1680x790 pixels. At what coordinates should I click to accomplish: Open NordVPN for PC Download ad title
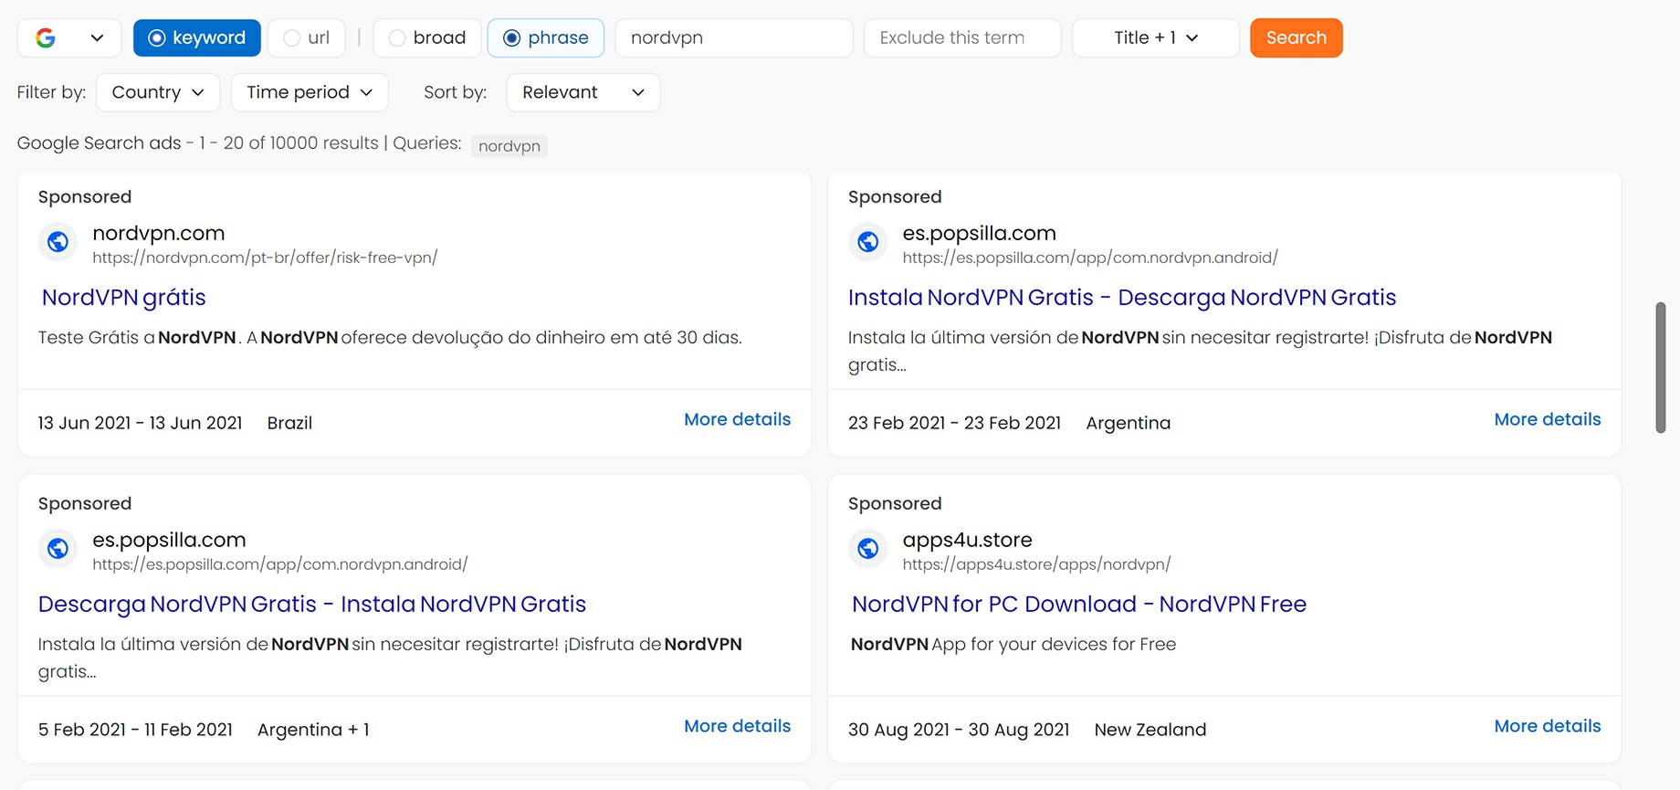tap(1079, 605)
